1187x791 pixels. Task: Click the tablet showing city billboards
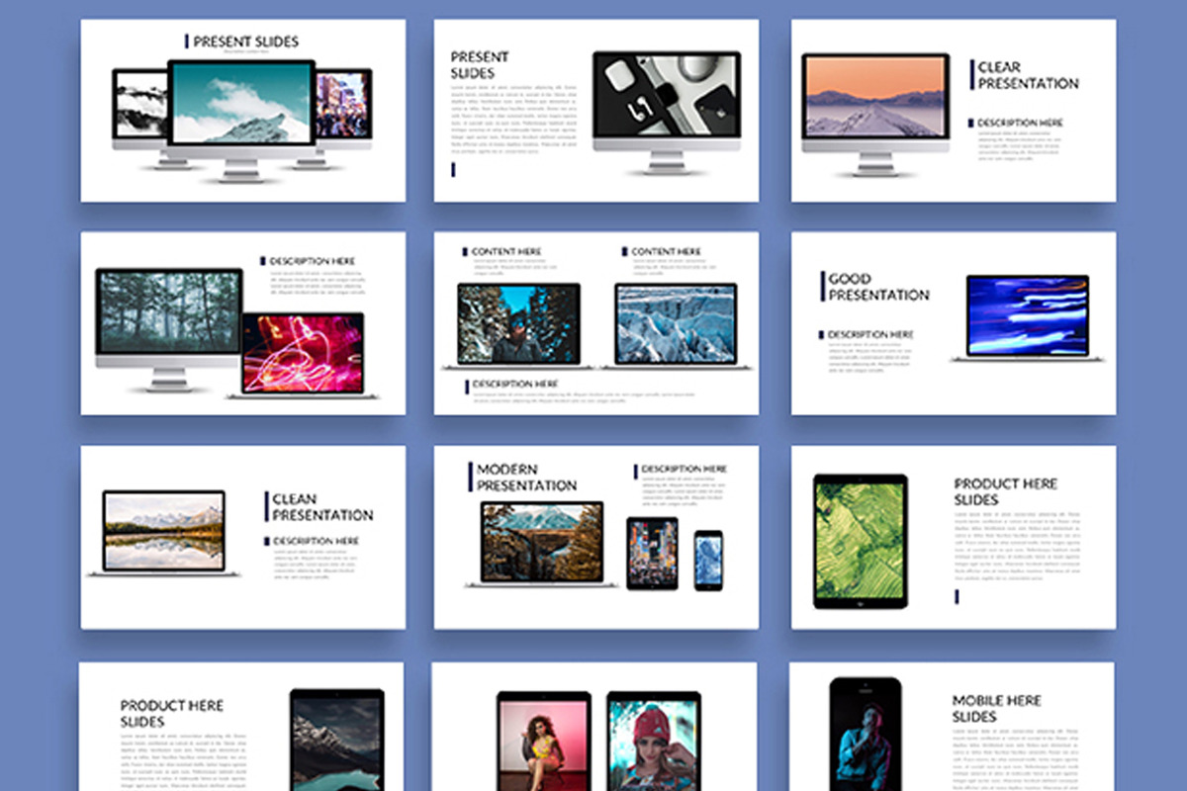653,554
